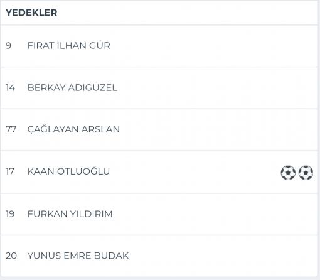The width and height of the screenshot is (320, 280).
Task: Click the surname OTLUOĞLU
Action: click(x=83, y=171)
